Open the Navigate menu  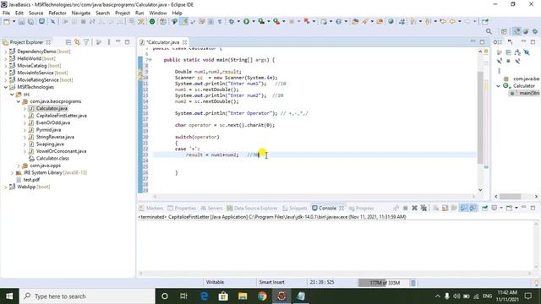coord(81,13)
